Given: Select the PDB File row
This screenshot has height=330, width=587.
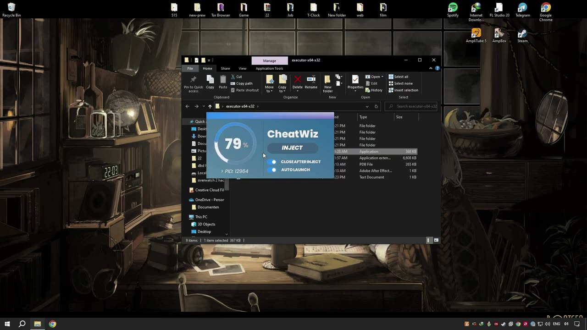Looking at the screenshot, I should tap(375, 164).
